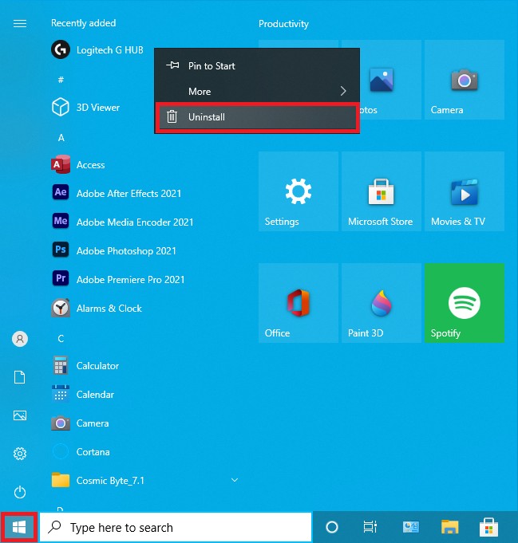Viewport: 518px width, 543px height.
Task: Click the C letter header
Action: pos(61,338)
